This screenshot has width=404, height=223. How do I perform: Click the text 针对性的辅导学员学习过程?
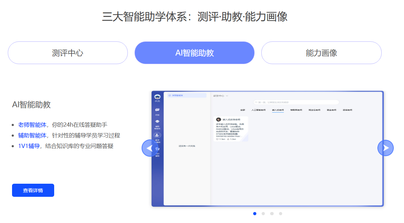(86, 136)
